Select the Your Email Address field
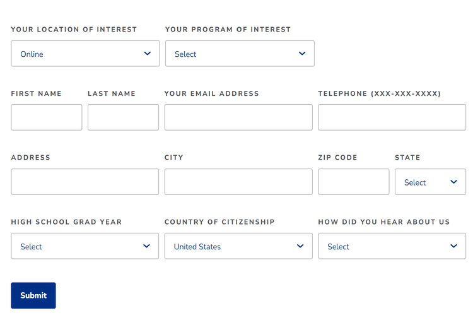The height and width of the screenshot is (325, 473). click(x=238, y=117)
